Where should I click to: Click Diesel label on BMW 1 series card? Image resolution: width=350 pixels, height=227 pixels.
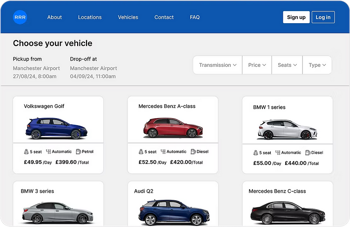(317, 152)
